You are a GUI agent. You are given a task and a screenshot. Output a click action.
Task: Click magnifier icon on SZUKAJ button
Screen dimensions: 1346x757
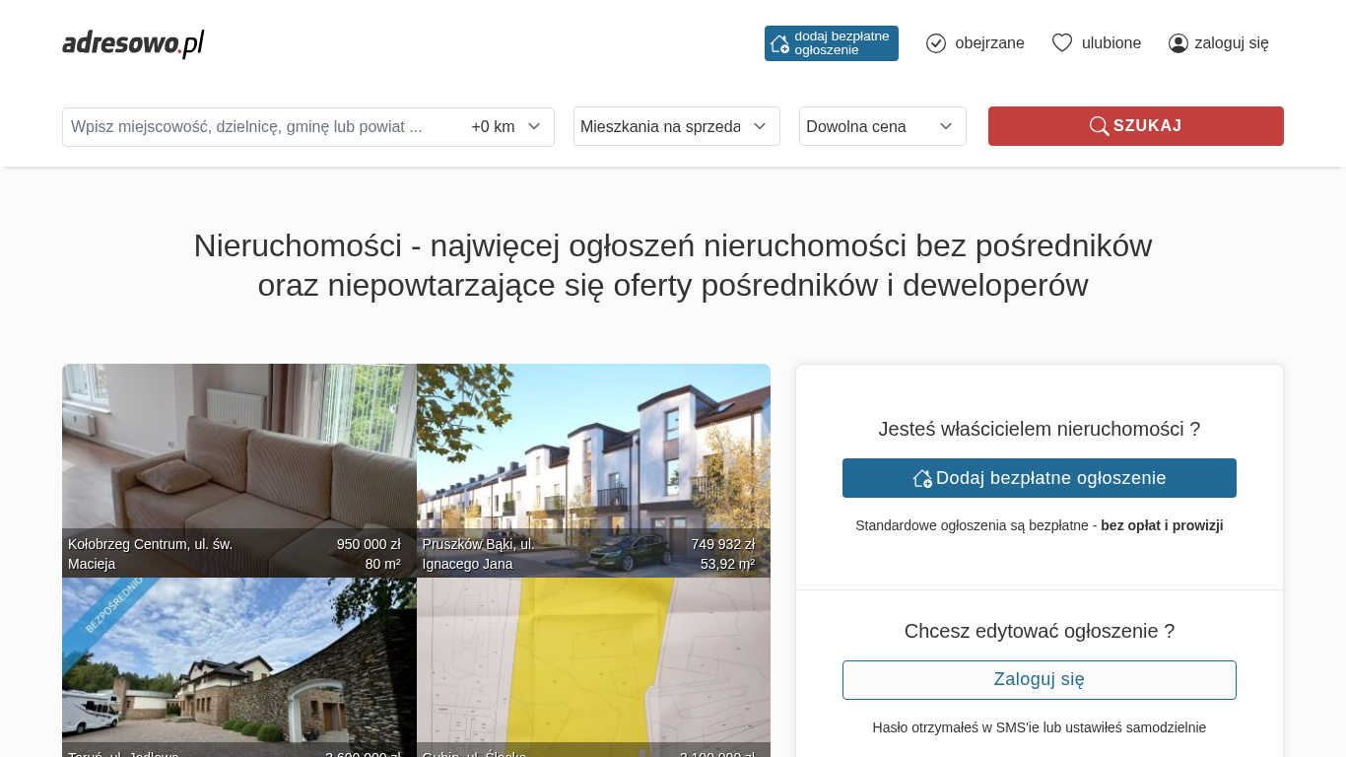pos(1099,126)
